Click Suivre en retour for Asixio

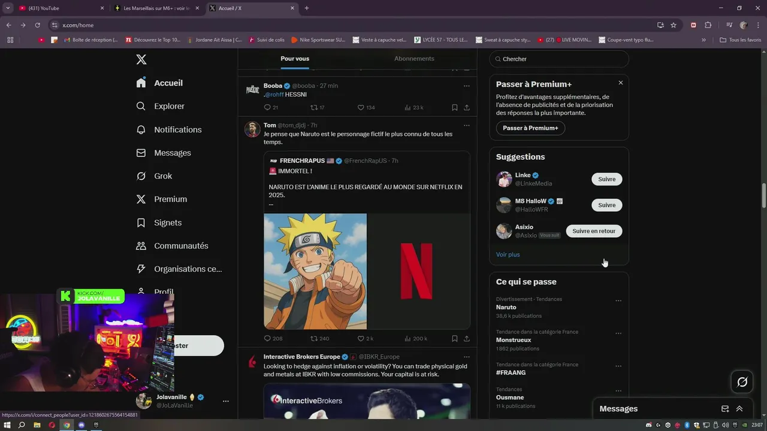[x=594, y=231]
